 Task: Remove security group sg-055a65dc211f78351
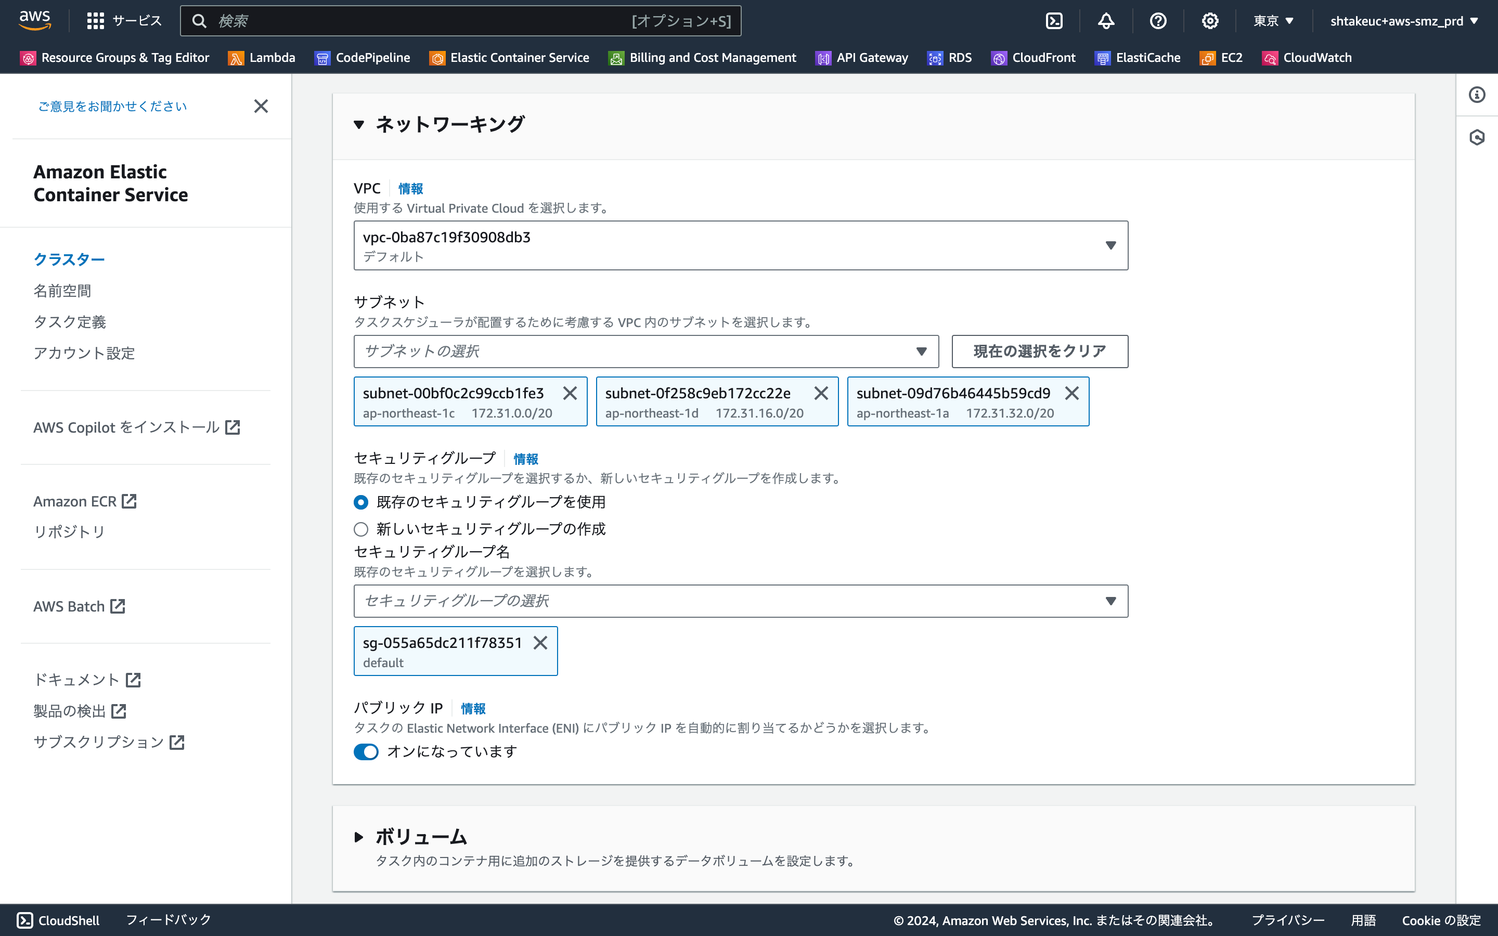coord(540,643)
